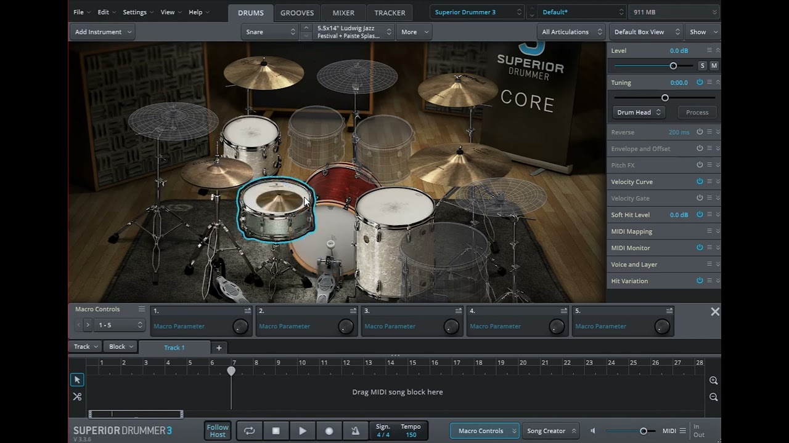Switch to the MIXER tab
Image resolution: width=789 pixels, height=443 pixels.
tap(343, 12)
